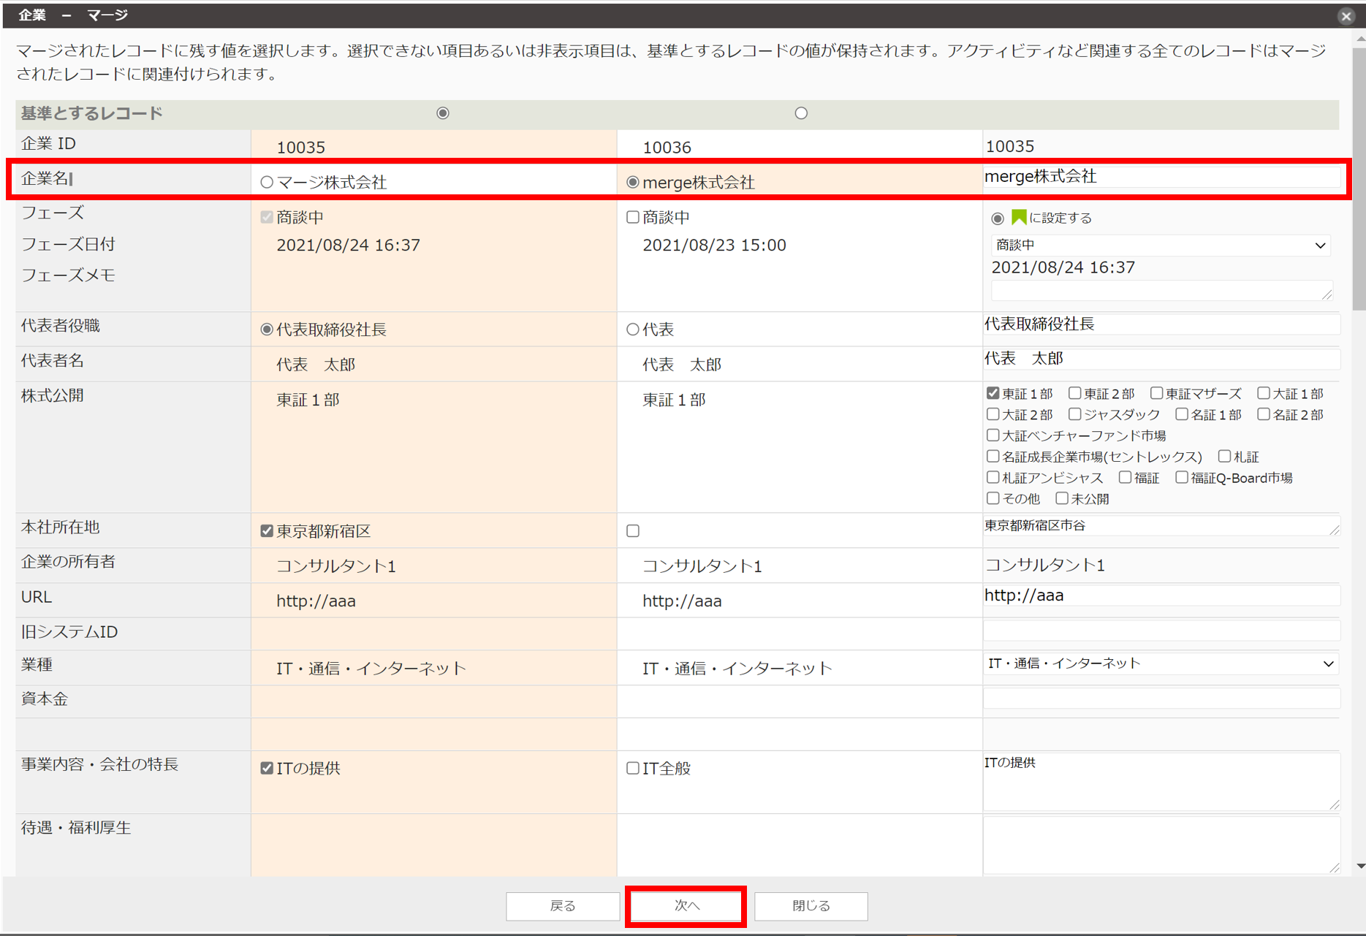Click the 次へ button
The width and height of the screenshot is (1366, 936).
click(686, 906)
